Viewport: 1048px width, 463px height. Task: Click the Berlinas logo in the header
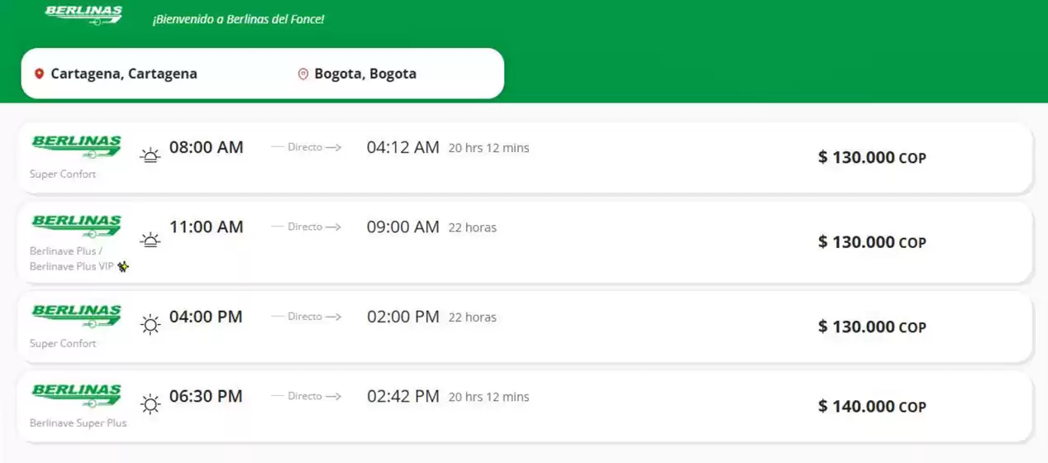pos(83,15)
